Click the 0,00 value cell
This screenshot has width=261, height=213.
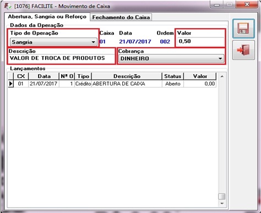click(x=200, y=84)
